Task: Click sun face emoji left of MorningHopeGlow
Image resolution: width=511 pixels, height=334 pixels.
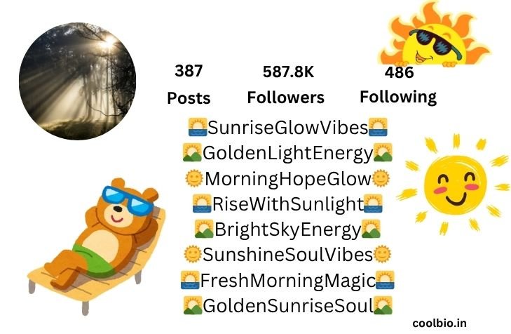Action: click(x=194, y=178)
